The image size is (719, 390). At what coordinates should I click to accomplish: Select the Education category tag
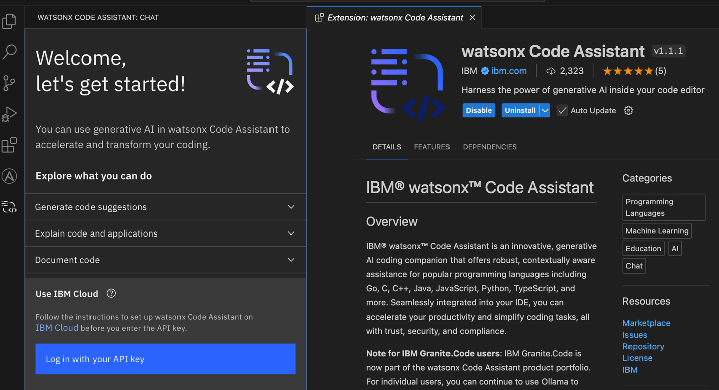[643, 248]
